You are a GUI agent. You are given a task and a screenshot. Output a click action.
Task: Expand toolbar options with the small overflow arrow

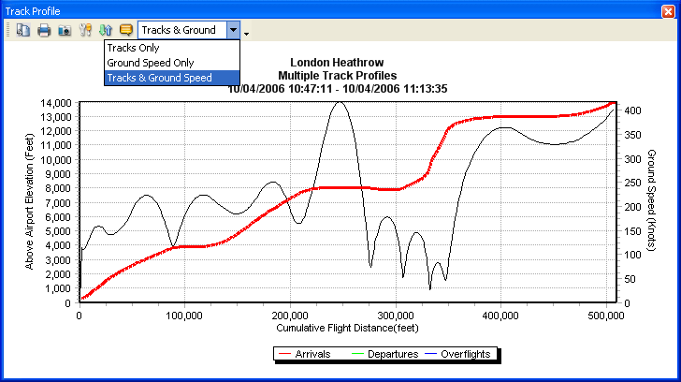coord(246,34)
